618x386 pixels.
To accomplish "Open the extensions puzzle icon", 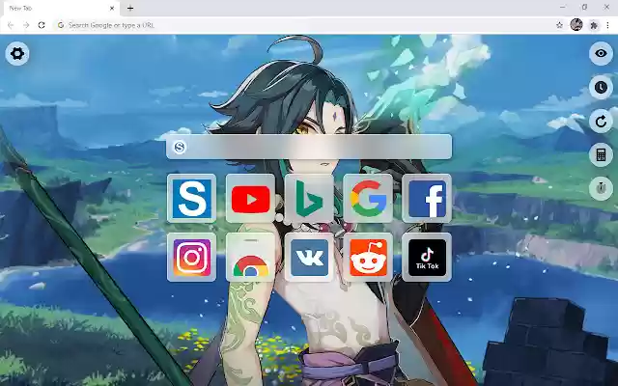I will click(x=594, y=25).
